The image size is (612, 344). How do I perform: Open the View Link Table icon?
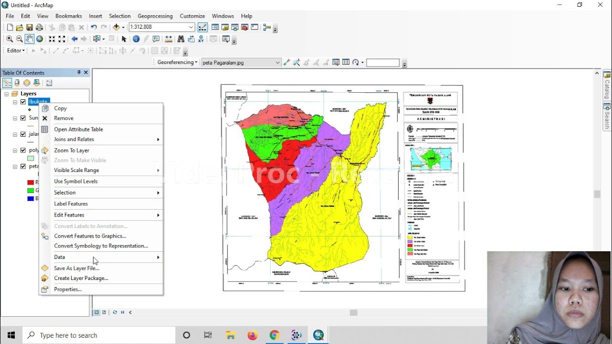[x=346, y=62]
